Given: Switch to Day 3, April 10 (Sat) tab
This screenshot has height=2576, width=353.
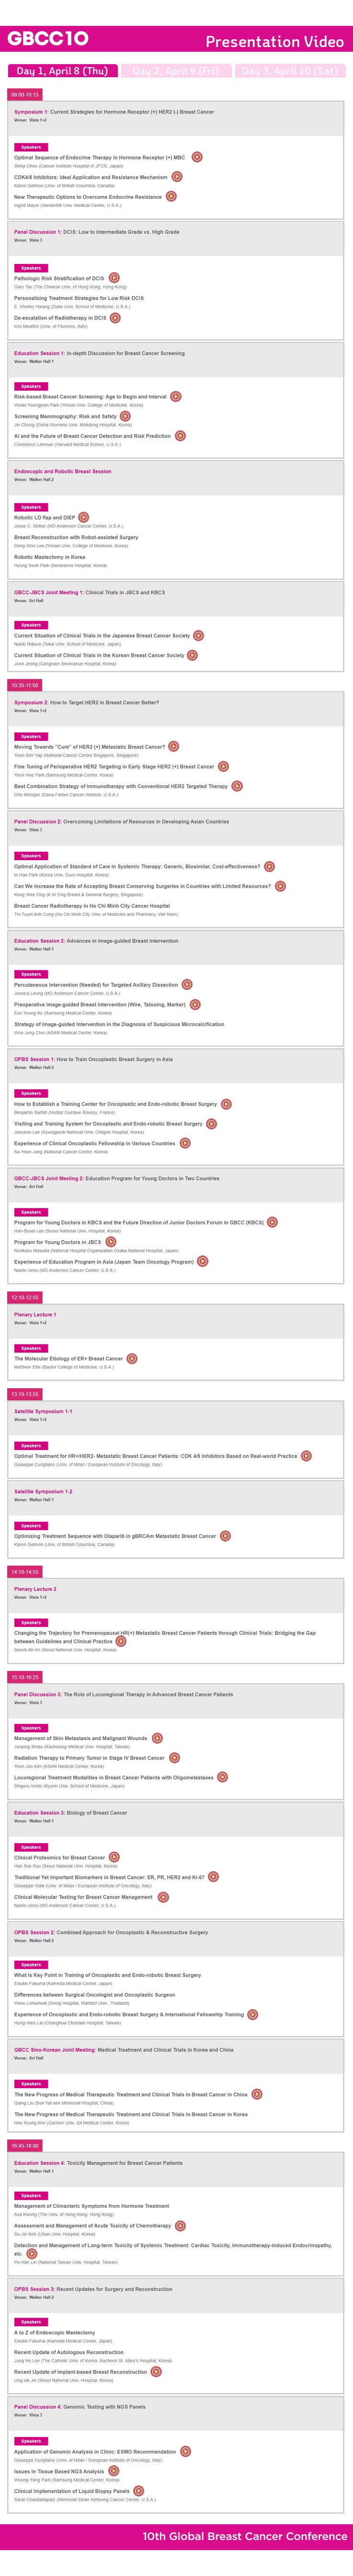Looking at the screenshot, I should [x=290, y=71].
